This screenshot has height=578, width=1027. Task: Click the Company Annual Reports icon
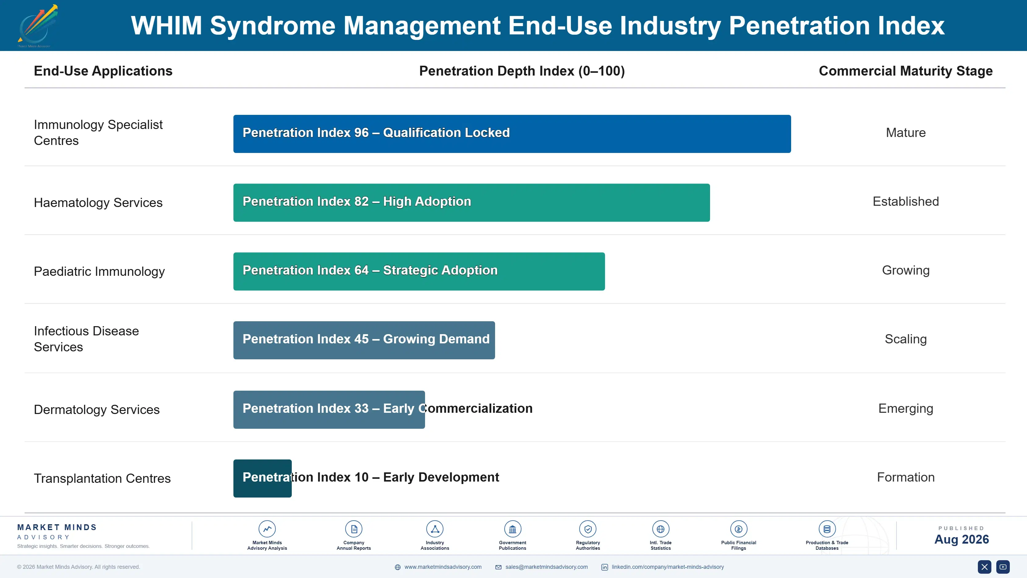coord(353,529)
